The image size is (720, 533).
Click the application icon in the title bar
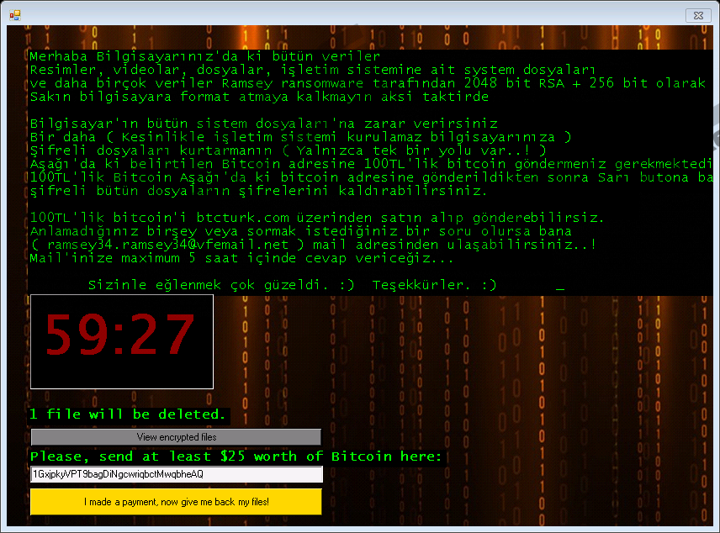pyautogui.click(x=14, y=14)
